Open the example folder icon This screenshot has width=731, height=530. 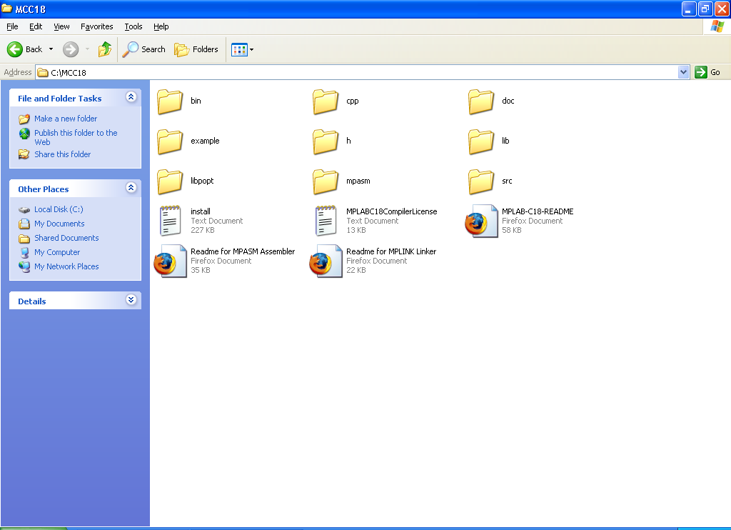coord(170,141)
